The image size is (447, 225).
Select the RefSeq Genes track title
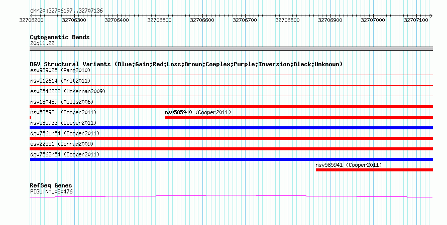pos(51,186)
